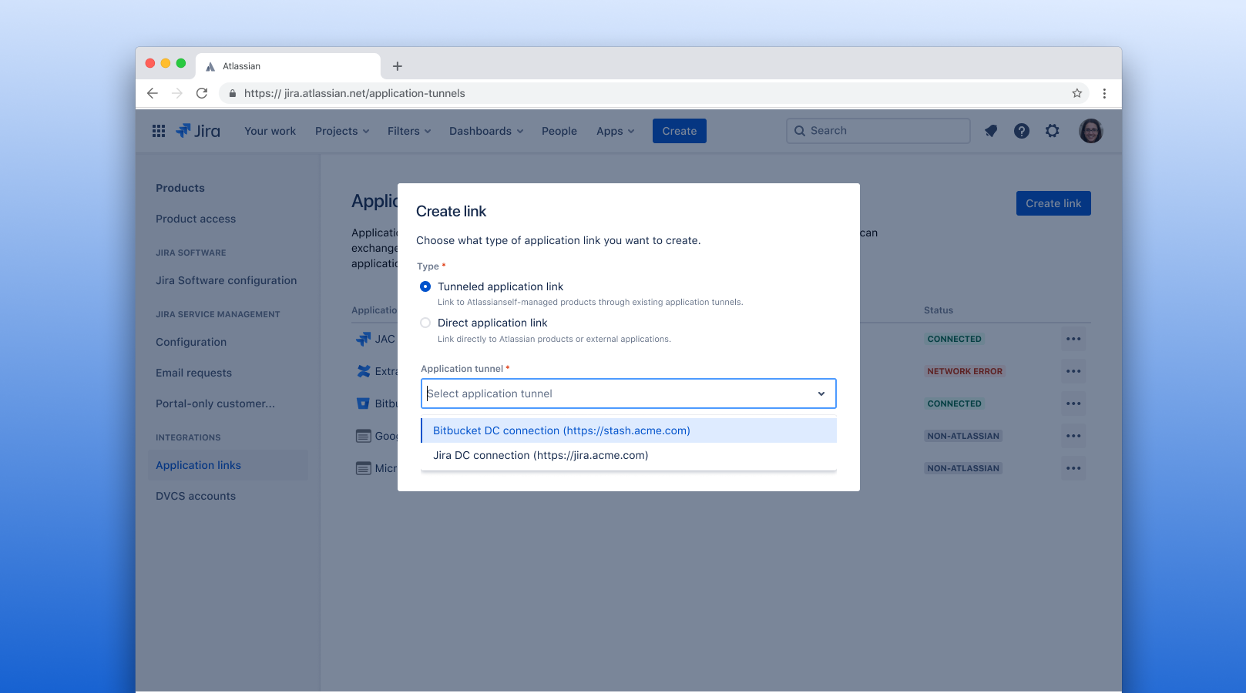
Task: Click the generic app icon beside Goo row
Action: pyautogui.click(x=364, y=436)
